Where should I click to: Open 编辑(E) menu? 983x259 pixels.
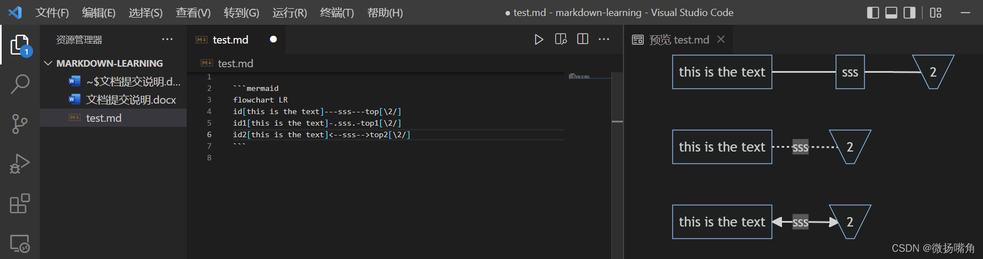tap(99, 12)
